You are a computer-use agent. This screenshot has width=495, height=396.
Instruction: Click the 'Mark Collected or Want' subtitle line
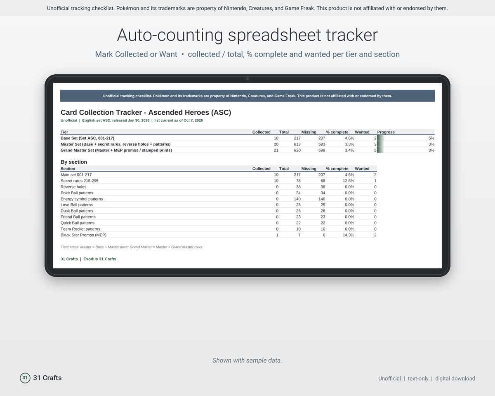[x=247, y=54]
